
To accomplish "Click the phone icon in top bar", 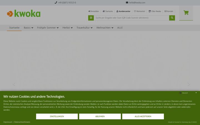I will 56,2.
